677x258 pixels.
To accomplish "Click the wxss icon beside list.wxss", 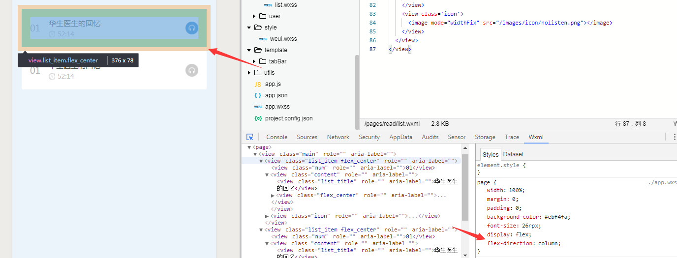I will click(268, 5).
